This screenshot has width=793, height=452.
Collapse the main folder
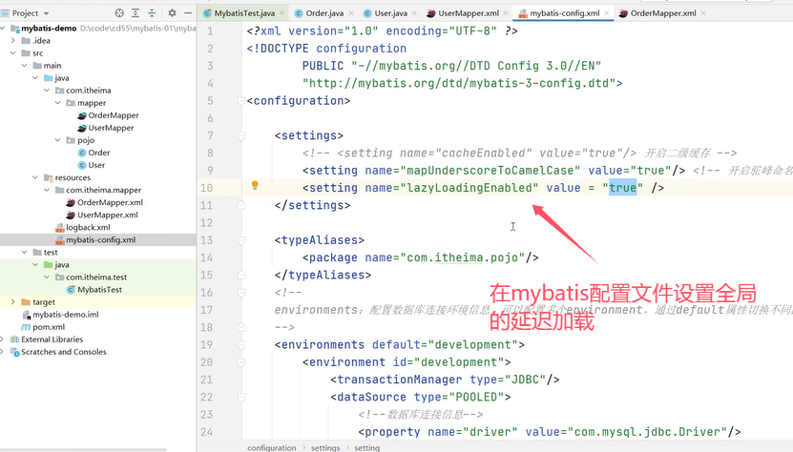pos(24,65)
